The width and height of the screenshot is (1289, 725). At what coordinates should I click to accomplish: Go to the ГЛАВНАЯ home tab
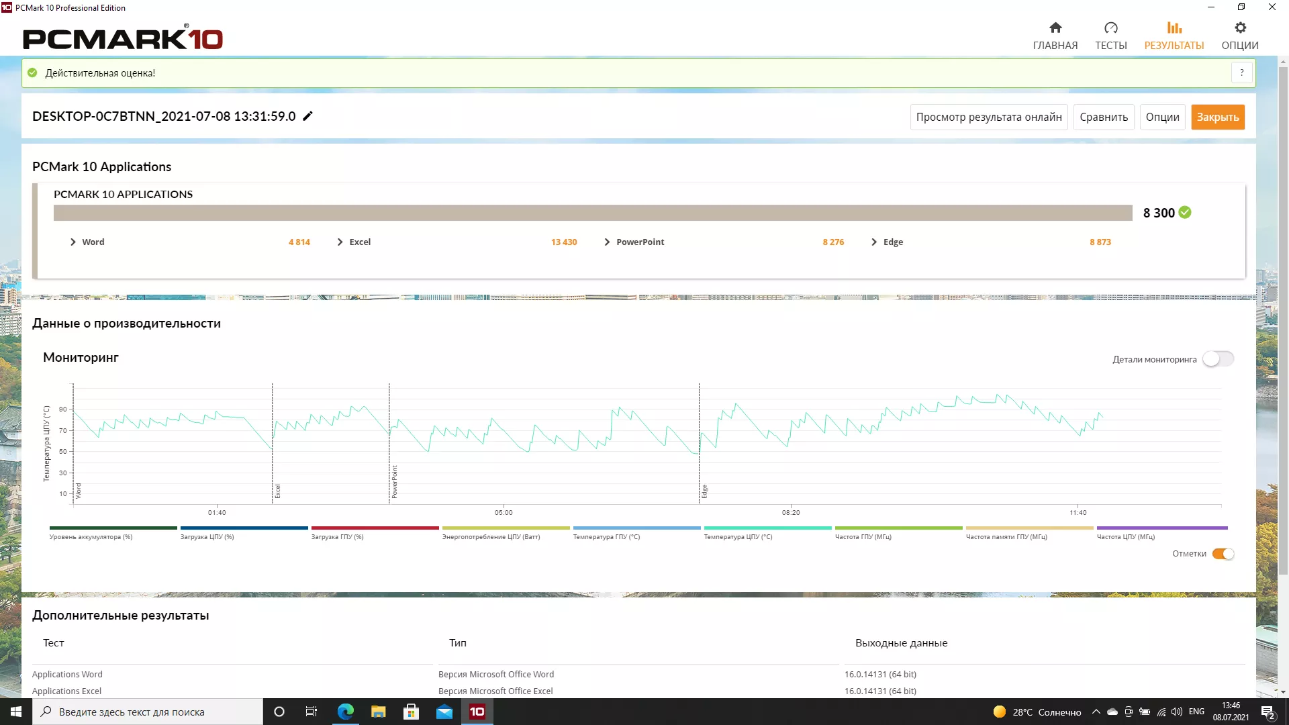click(x=1055, y=36)
